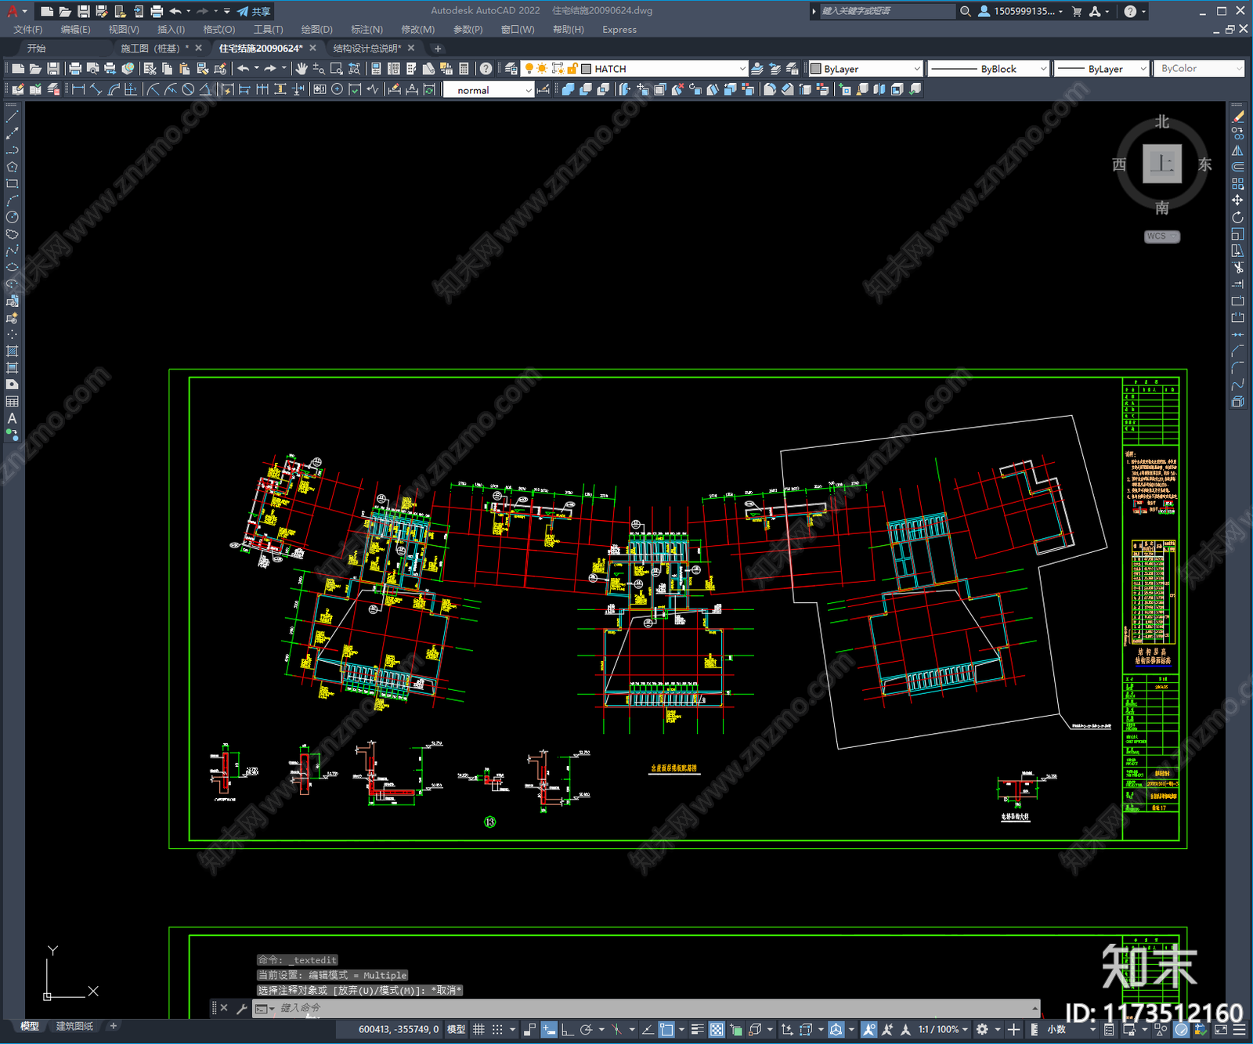Select the Line tool in draw toolbar

pos(12,117)
